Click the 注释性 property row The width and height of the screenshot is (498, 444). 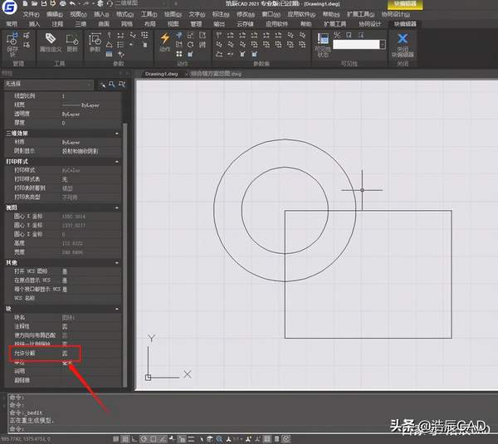click(63, 326)
